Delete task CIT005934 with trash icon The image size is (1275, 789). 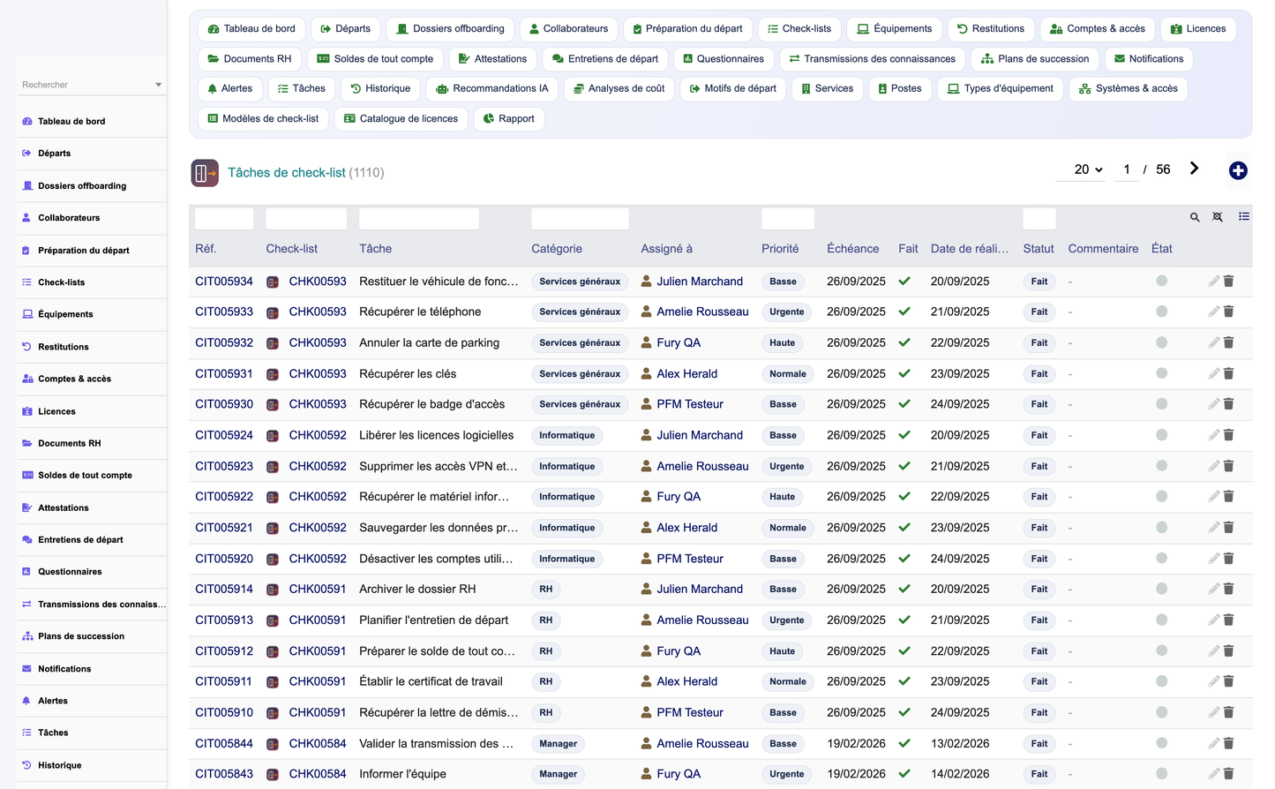(x=1228, y=282)
